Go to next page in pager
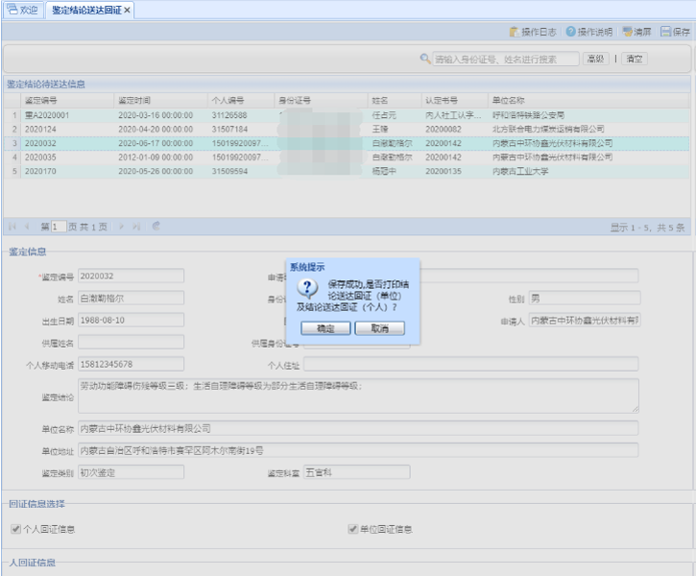Screen dimensions: 696x576 122,228
